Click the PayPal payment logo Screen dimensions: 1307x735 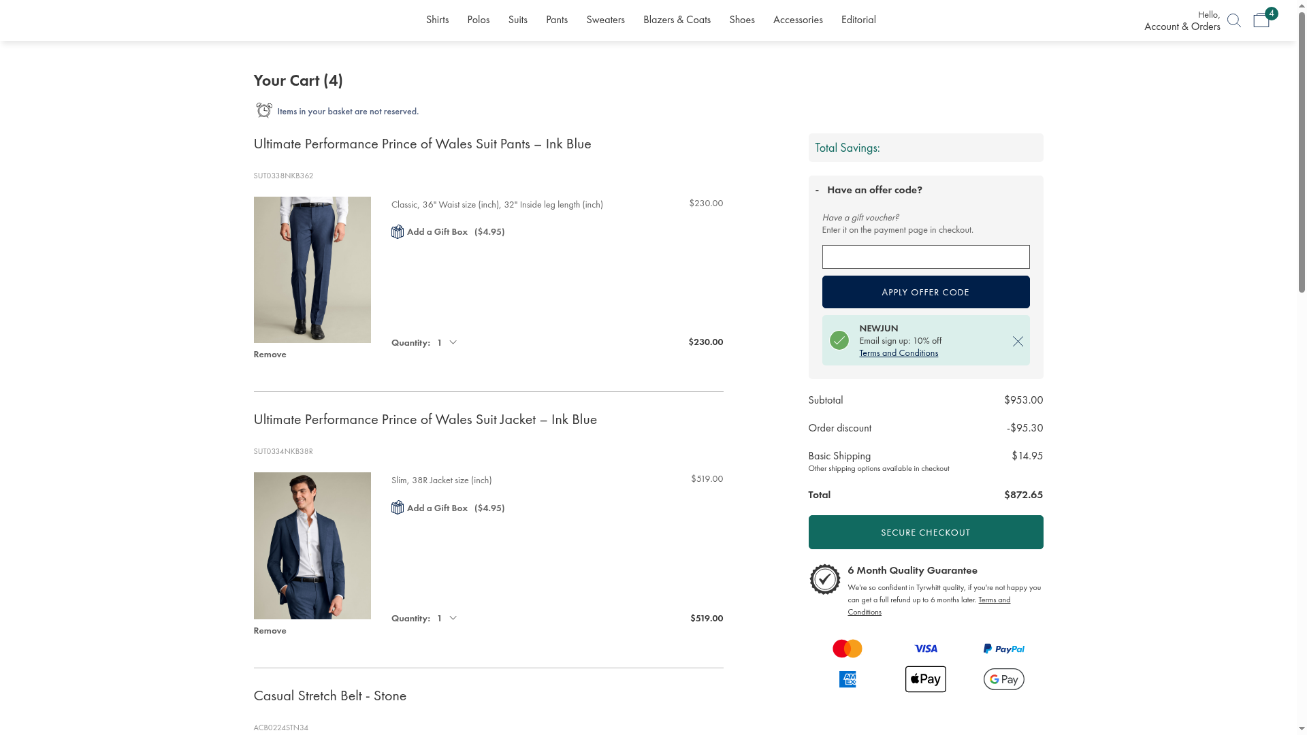[x=1003, y=649]
